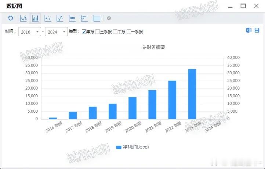The image size is (265, 169).
Task: Open the end year 2024 dropdown
Action: coord(56,32)
